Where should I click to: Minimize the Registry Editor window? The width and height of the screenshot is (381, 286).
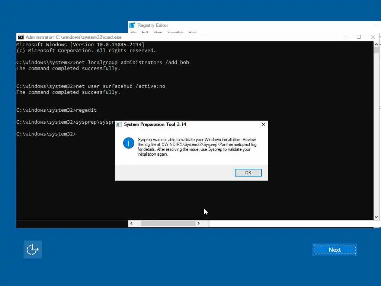[x=377, y=25]
